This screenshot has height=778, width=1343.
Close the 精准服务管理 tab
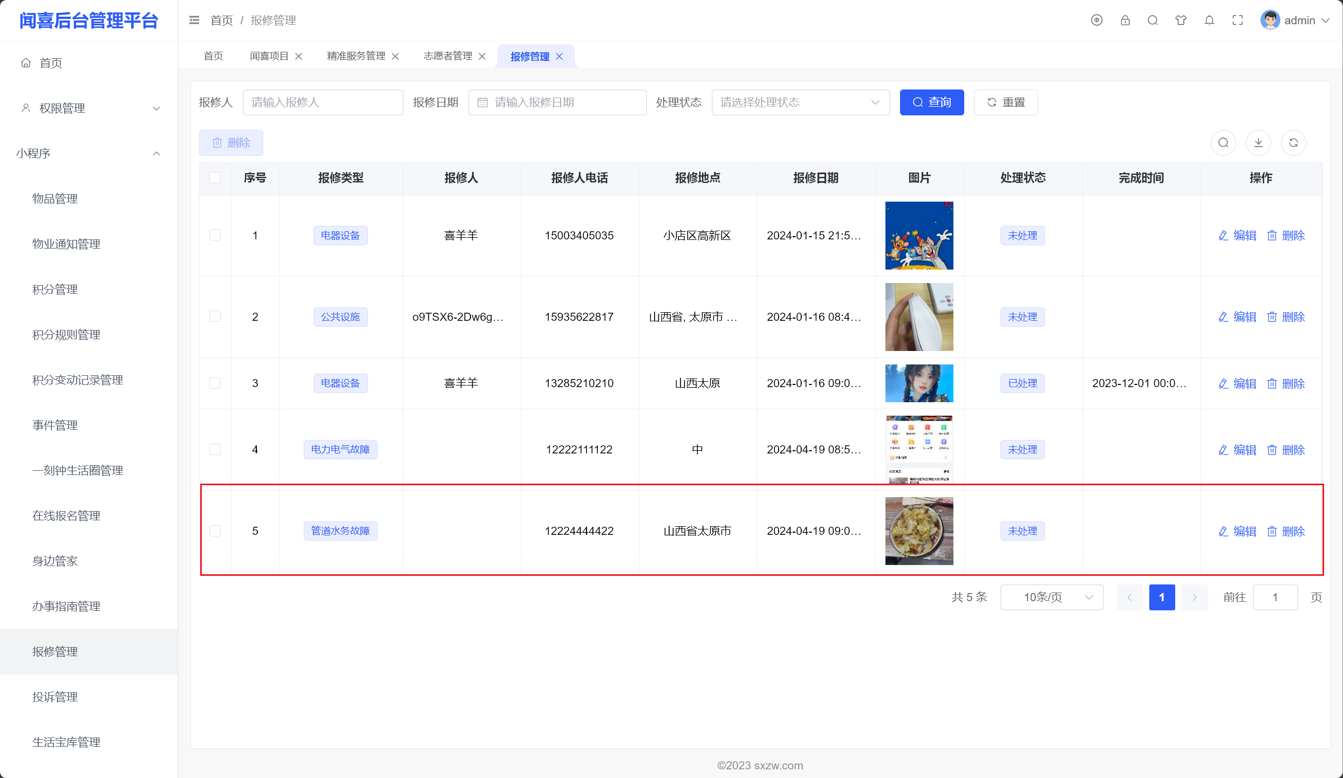tap(396, 56)
